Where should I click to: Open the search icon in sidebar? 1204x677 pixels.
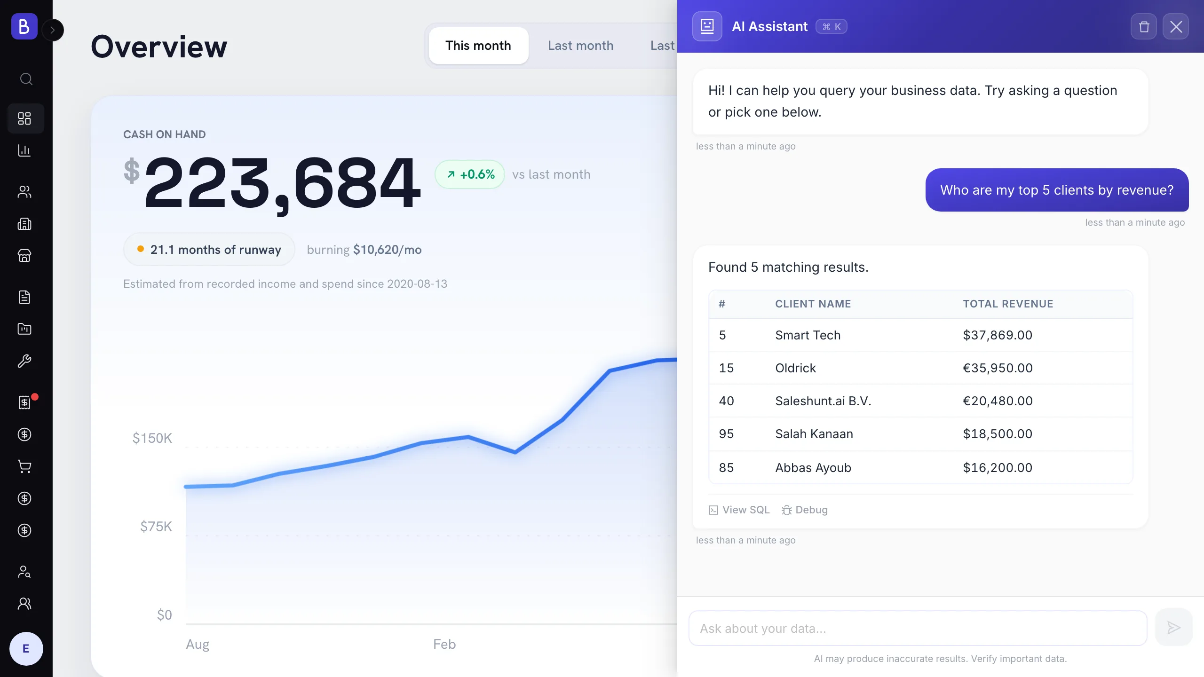(26, 79)
